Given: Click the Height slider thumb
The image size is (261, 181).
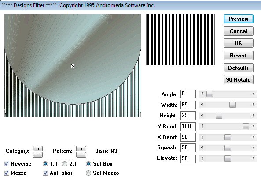Looking at the screenshot, I should point(219,116).
